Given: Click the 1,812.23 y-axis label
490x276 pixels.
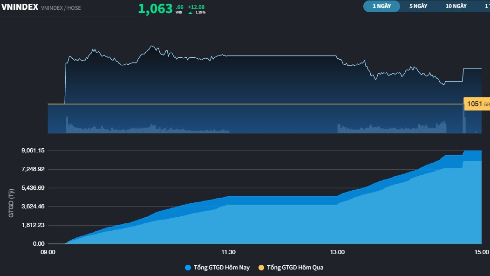Looking at the screenshot, I should pyautogui.click(x=33, y=225).
